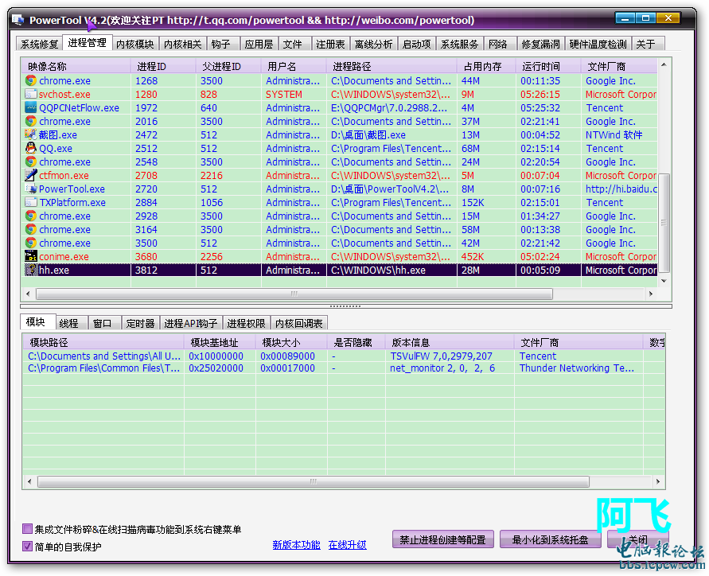Sort processes by 运行时间 column header
This screenshot has height=576, width=709.
click(548, 67)
